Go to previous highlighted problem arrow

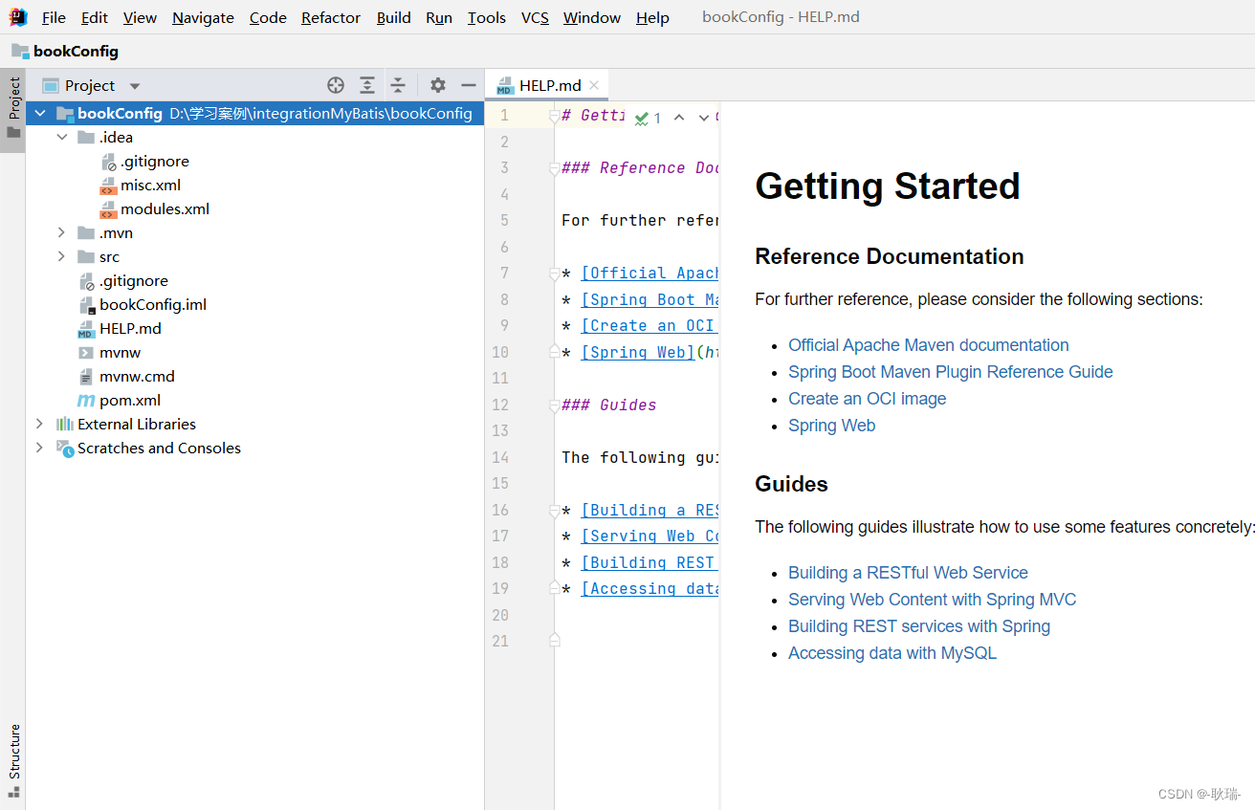point(679,118)
